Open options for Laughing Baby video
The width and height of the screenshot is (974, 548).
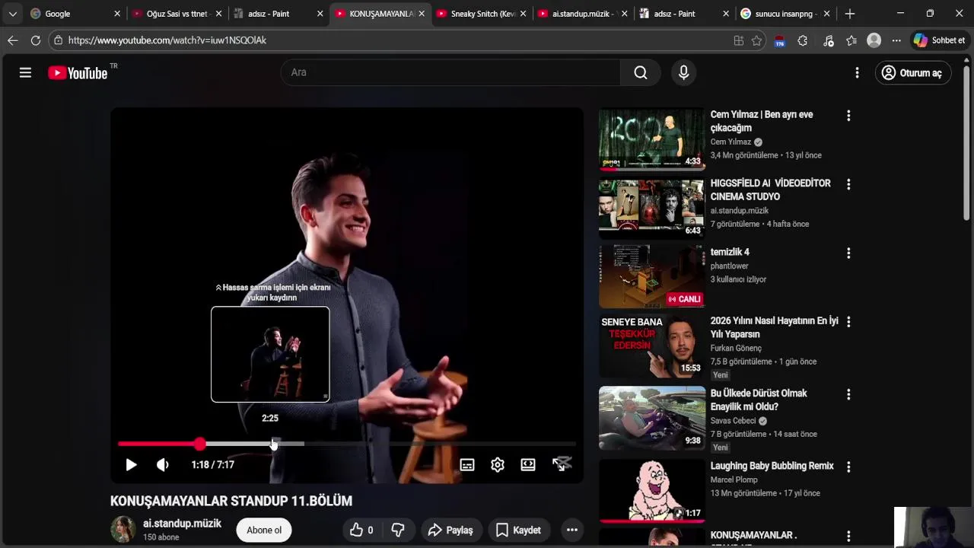848,467
